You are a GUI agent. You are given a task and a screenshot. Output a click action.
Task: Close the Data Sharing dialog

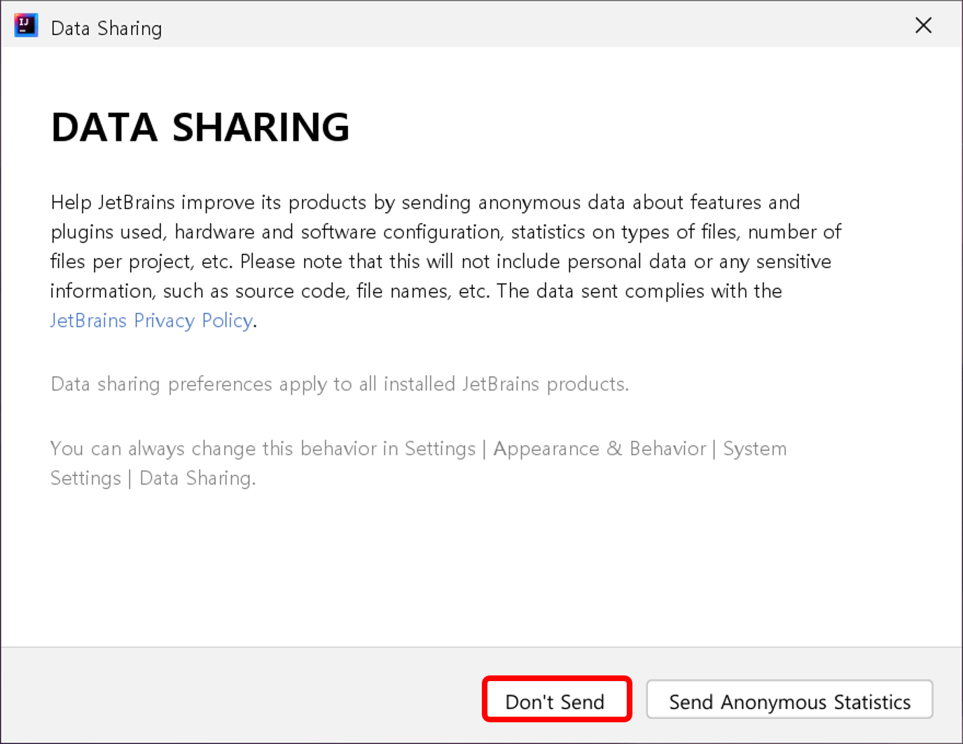tap(923, 25)
